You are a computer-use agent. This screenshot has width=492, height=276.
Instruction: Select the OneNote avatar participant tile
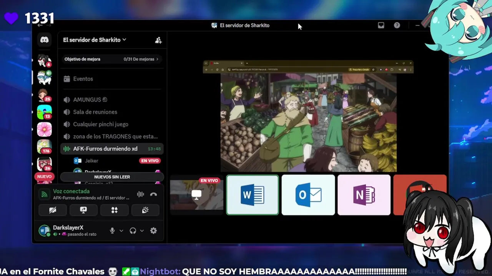(x=364, y=195)
